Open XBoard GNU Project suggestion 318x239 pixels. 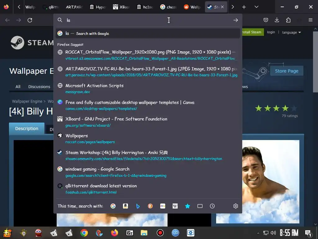point(148,122)
